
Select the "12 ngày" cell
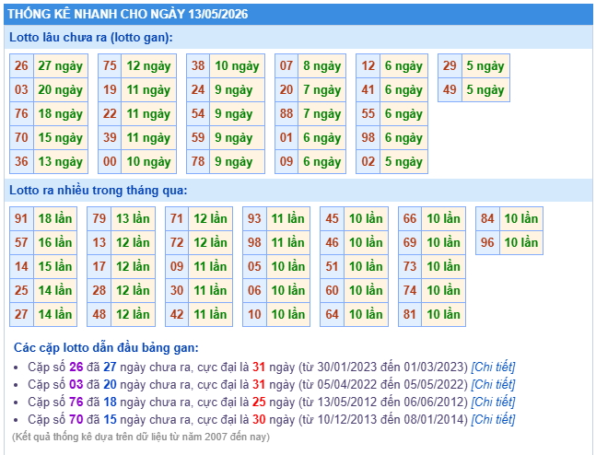148,65
